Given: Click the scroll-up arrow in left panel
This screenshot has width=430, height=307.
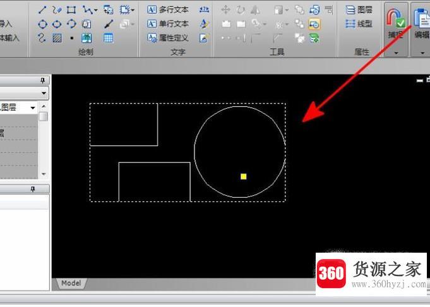Looking at the screenshot, I should tap(44, 107).
